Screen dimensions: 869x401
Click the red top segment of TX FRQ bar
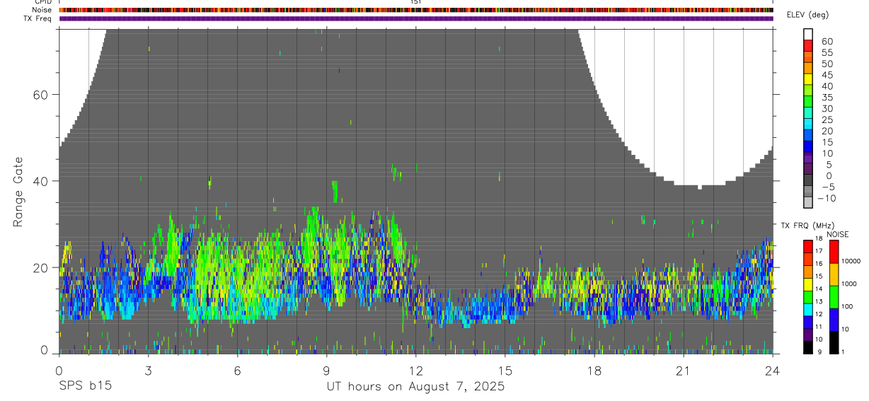(x=808, y=245)
